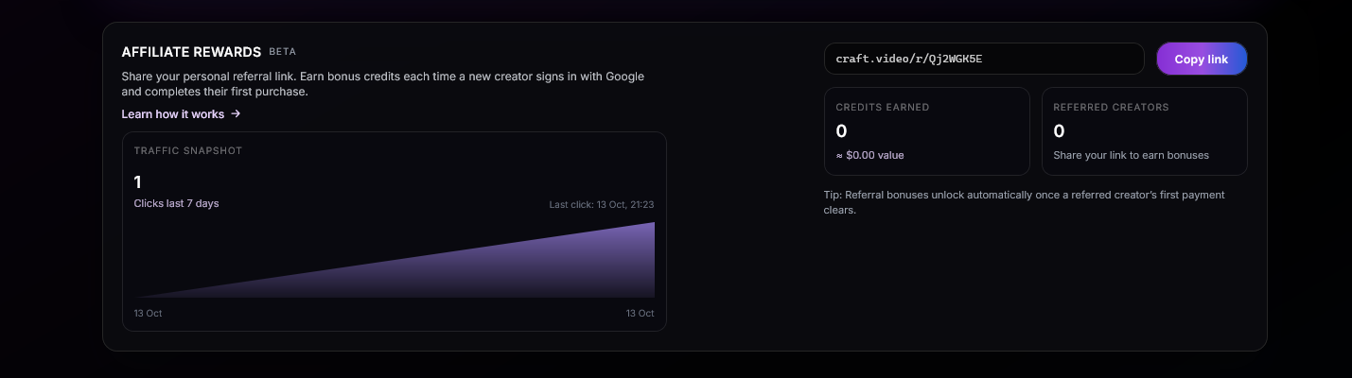Click the right 13 Oct axis label
Viewport: 1352px width, 378px height.
[x=640, y=313]
